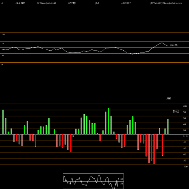Click the "-40" label on the MR axis

[x=184, y=149]
